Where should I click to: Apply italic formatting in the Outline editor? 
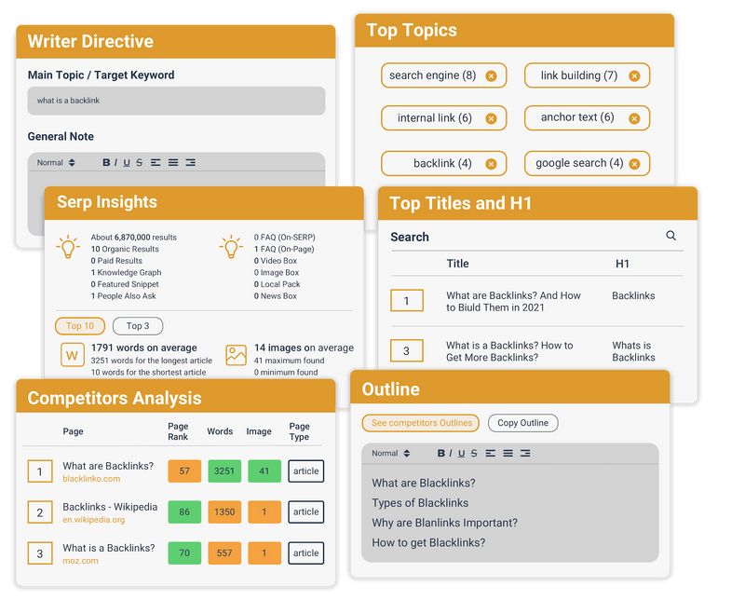tap(451, 453)
